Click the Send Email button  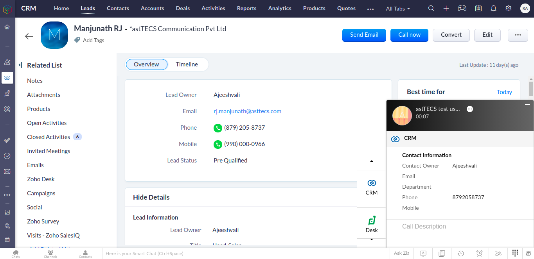coord(364,35)
